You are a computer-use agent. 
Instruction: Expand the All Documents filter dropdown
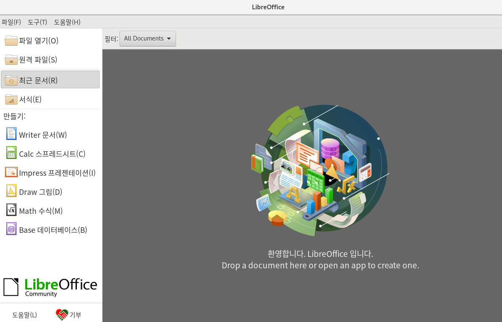tap(148, 38)
